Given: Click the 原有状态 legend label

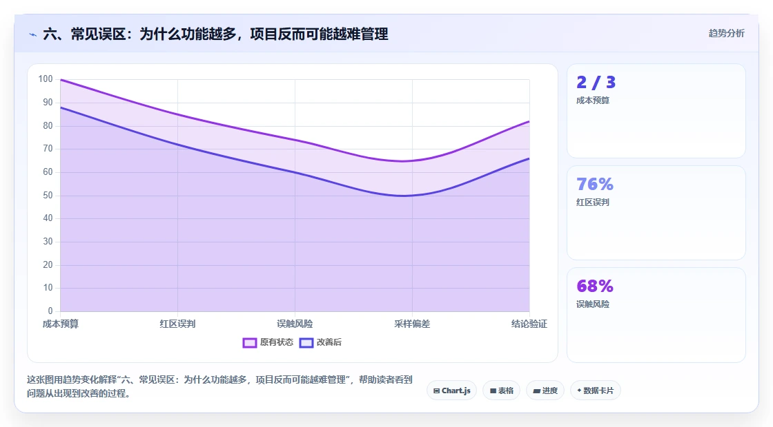Looking at the screenshot, I should [276, 342].
